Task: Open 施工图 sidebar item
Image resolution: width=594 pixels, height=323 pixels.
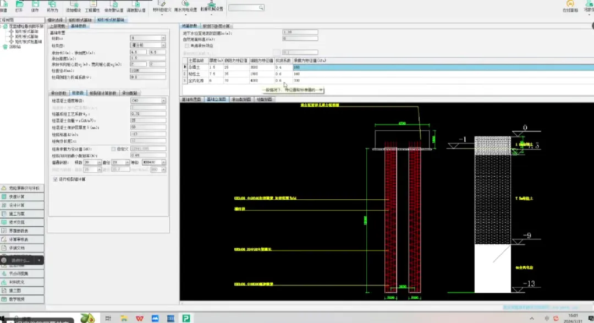Action: pyautogui.click(x=22, y=291)
